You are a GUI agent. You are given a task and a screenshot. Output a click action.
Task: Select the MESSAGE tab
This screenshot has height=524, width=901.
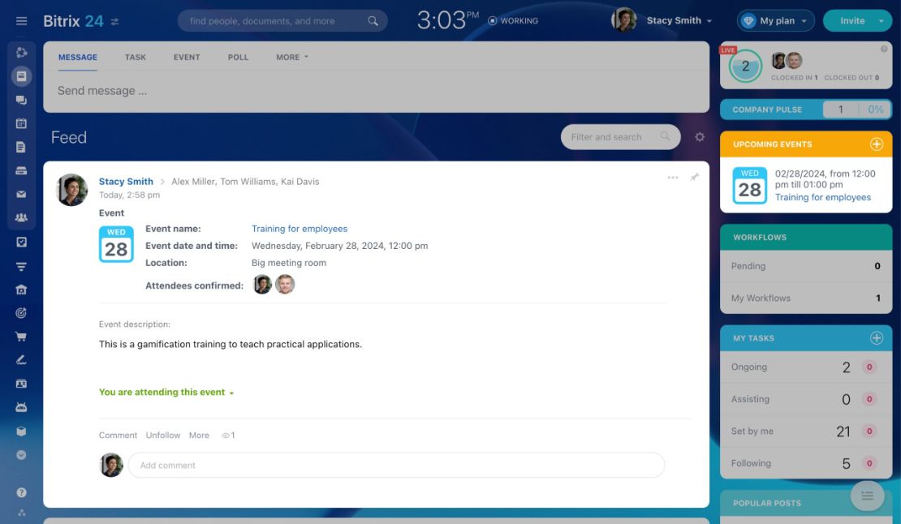[x=78, y=58]
